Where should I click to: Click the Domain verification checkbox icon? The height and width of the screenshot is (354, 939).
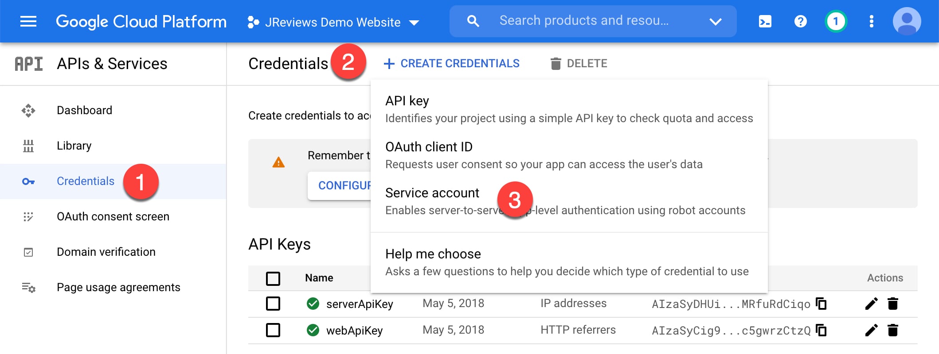click(x=28, y=252)
